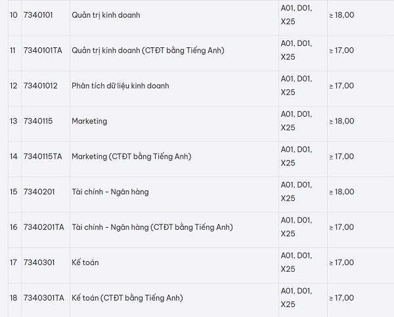Click score ≥ 18,00 for Quản trị kinh doanh
The width and height of the screenshot is (394, 317).
[341, 15]
